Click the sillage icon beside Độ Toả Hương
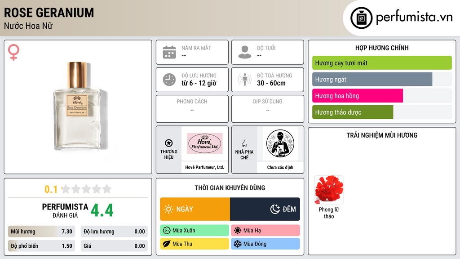 tap(245, 80)
